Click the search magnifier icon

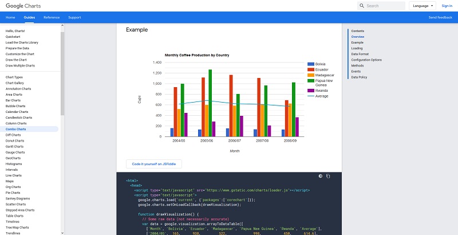(362, 6)
